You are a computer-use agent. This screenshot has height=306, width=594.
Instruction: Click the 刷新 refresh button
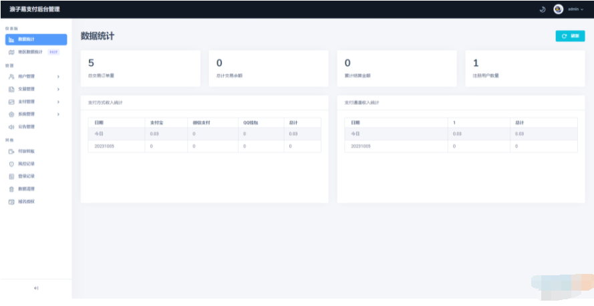click(570, 36)
